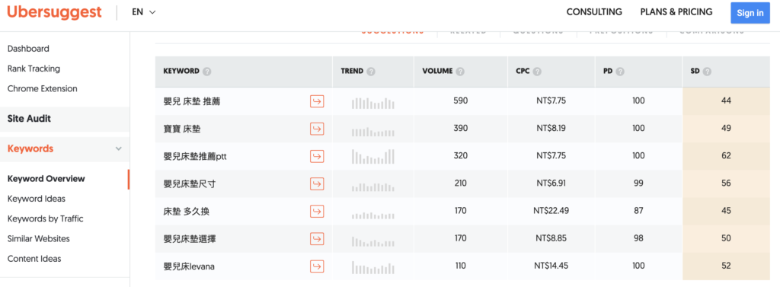
Task: Open arrow icon for 床墊 多久換
Action: click(x=317, y=212)
